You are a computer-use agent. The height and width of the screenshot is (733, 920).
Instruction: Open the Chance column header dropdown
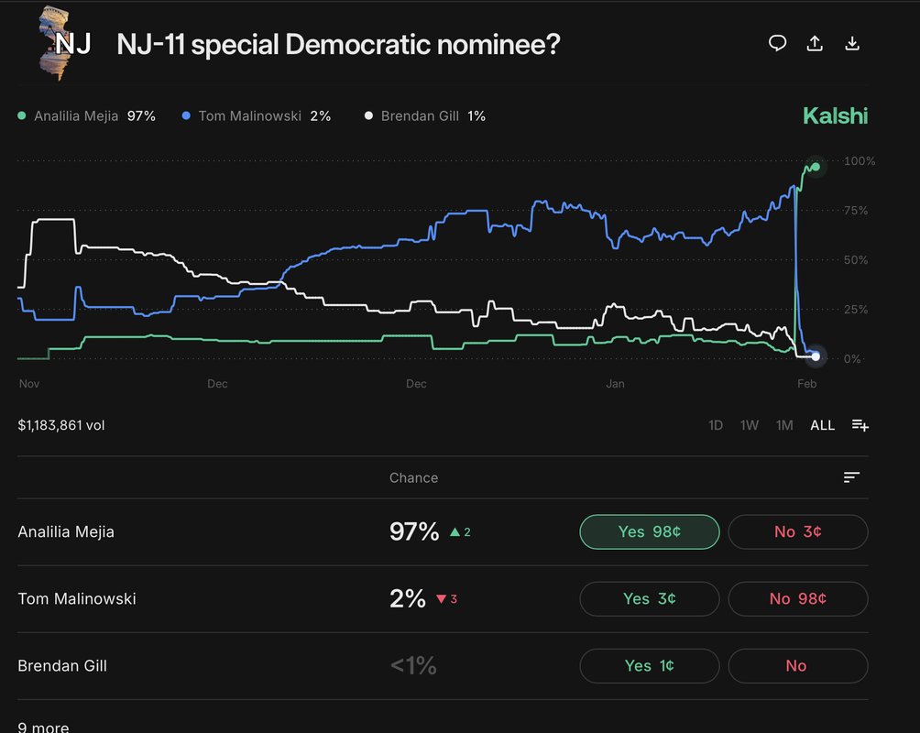pyautogui.click(x=413, y=477)
